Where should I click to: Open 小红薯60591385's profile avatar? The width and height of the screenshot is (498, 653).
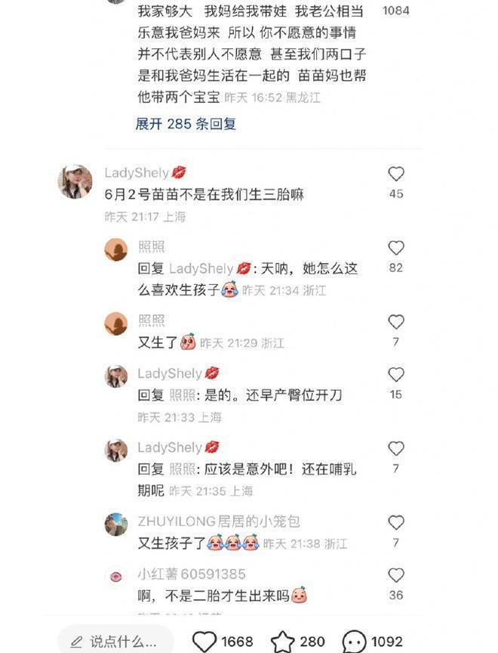click(x=116, y=577)
